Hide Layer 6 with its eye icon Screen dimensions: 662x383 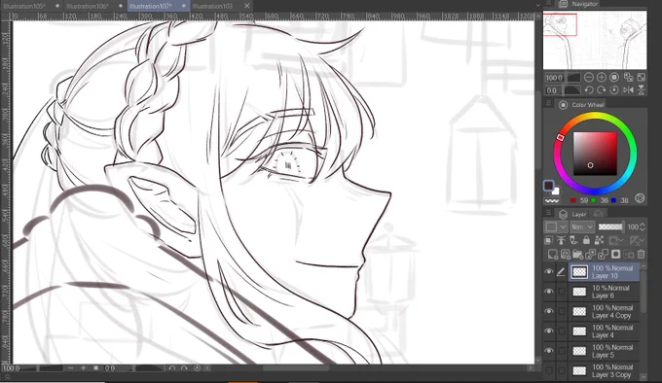[548, 292]
